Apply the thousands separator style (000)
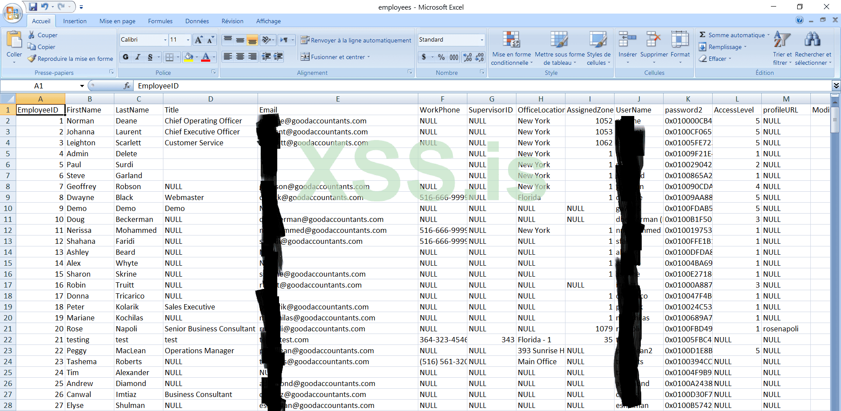This screenshot has width=841, height=411. pos(454,57)
